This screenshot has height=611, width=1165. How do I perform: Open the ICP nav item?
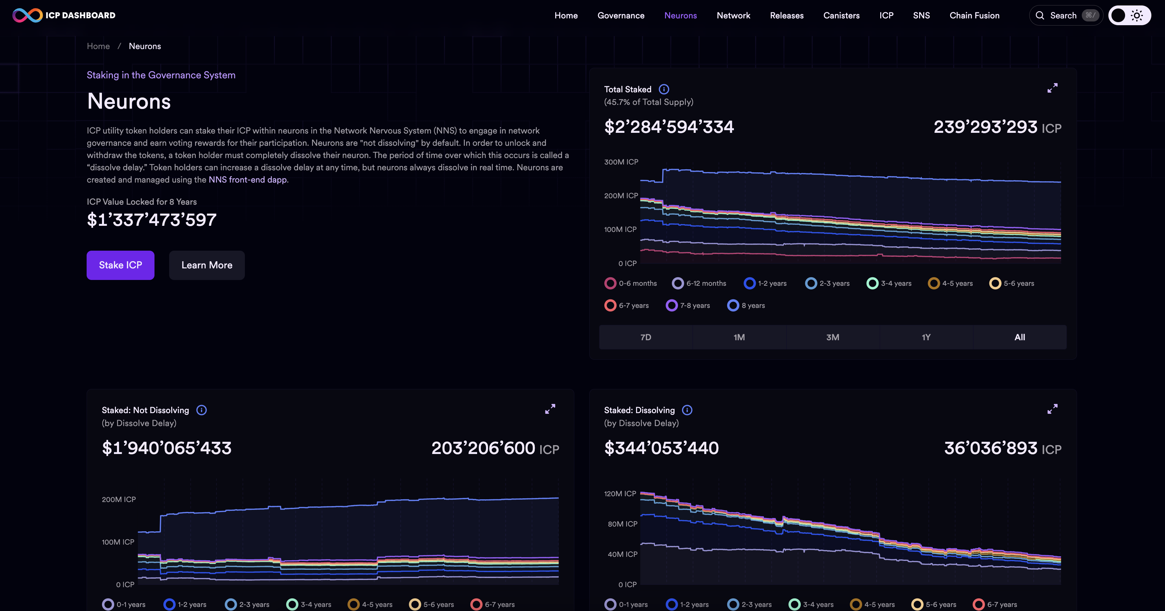pos(886,15)
